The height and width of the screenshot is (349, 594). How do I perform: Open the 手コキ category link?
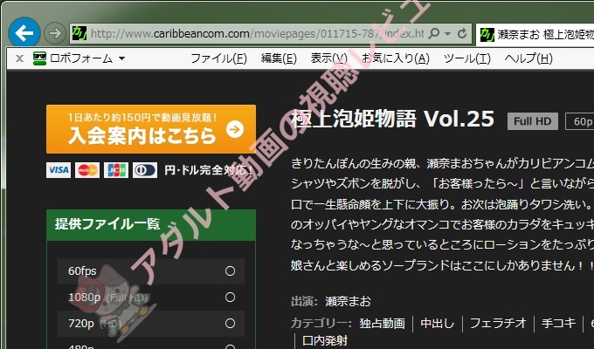point(558,323)
